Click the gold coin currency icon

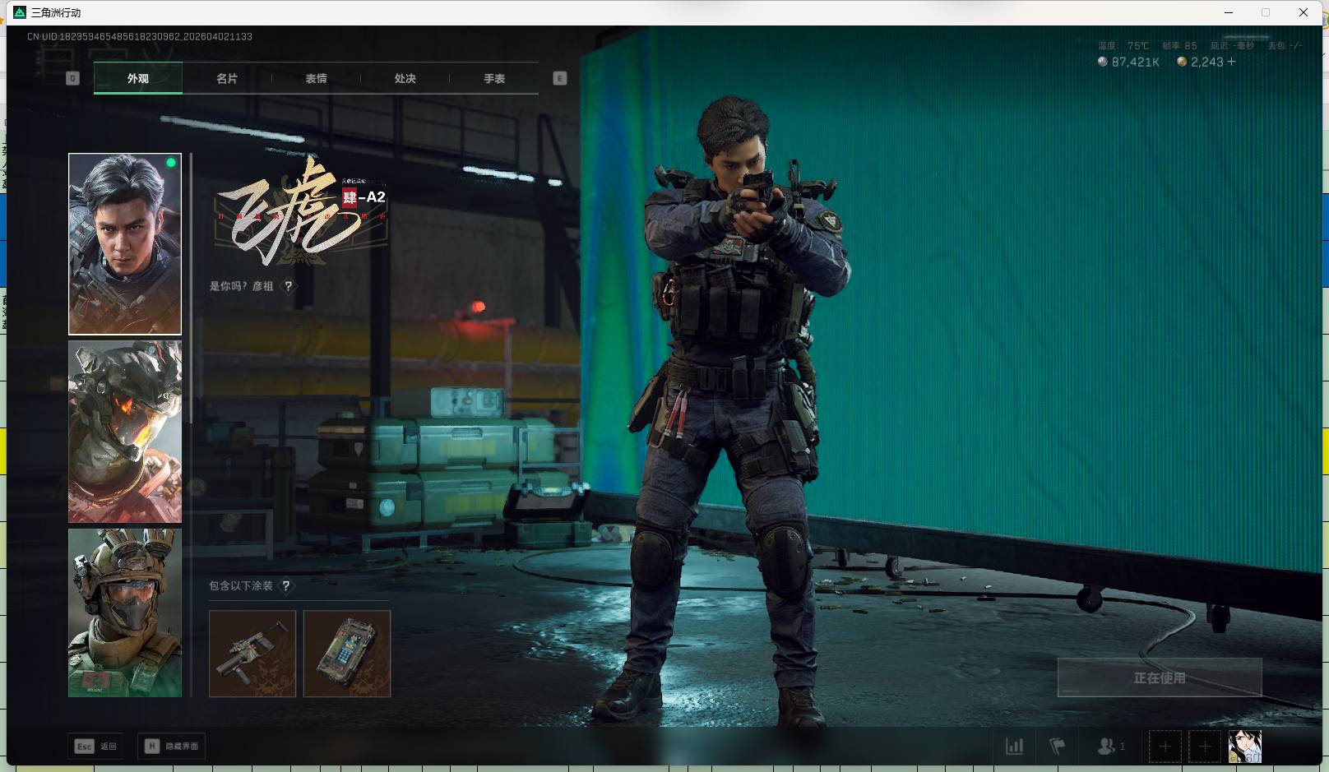(1182, 62)
